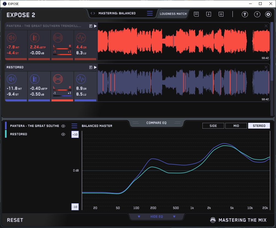Toggle eye visibility for Restored EQ curve
The width and height of the screenshot is (276, 228).
pyautogui.click(x=63, y=134)
